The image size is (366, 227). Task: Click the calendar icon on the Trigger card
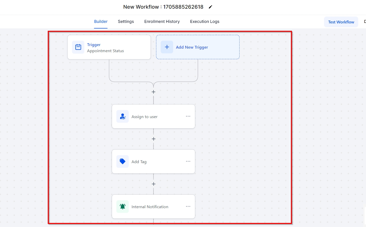pos(78,47)
